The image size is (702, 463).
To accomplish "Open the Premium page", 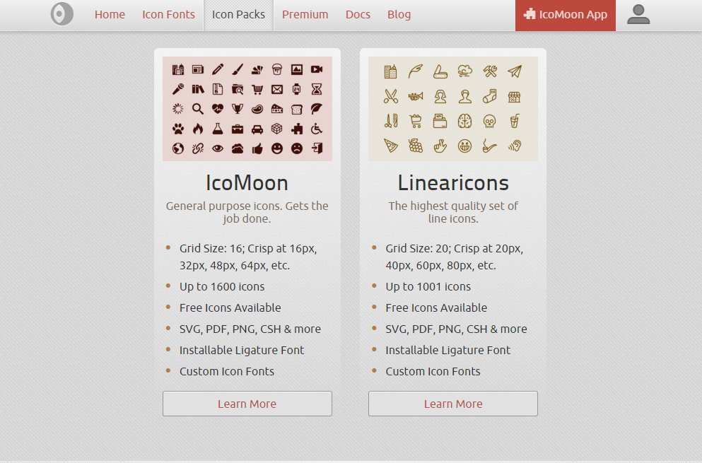I will point(305,15).
